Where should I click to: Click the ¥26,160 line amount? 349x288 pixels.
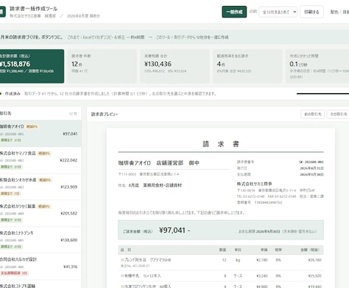click(315, 260)
